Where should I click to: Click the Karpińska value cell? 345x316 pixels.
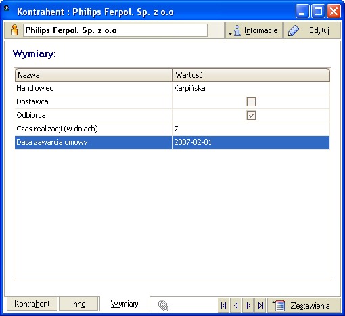(251, 88)
